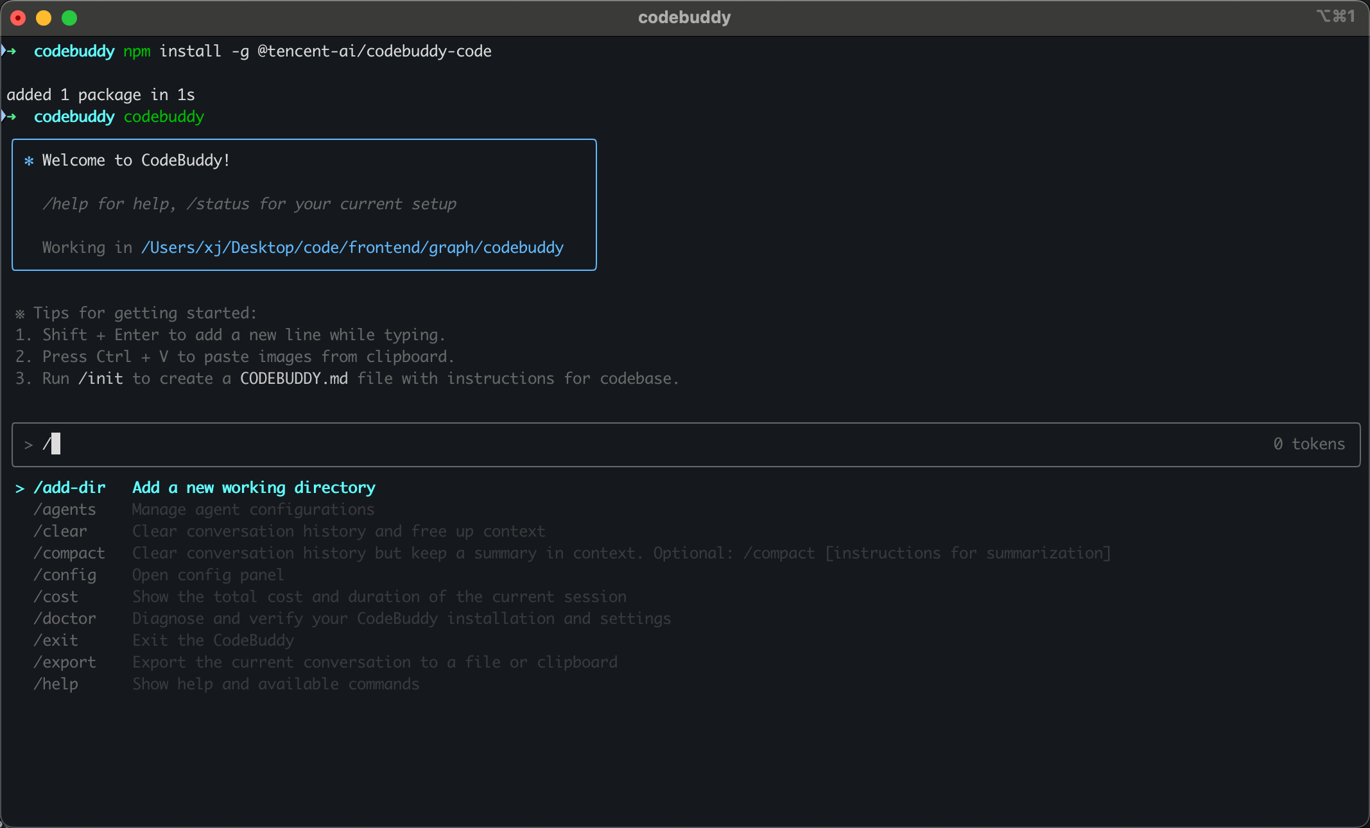Click the working directory path /Users/xj/Desktop/code/frontend/graph/codebuddy
The height and width of the screenshot is (828, 1370).
click(x=352, y=248)
